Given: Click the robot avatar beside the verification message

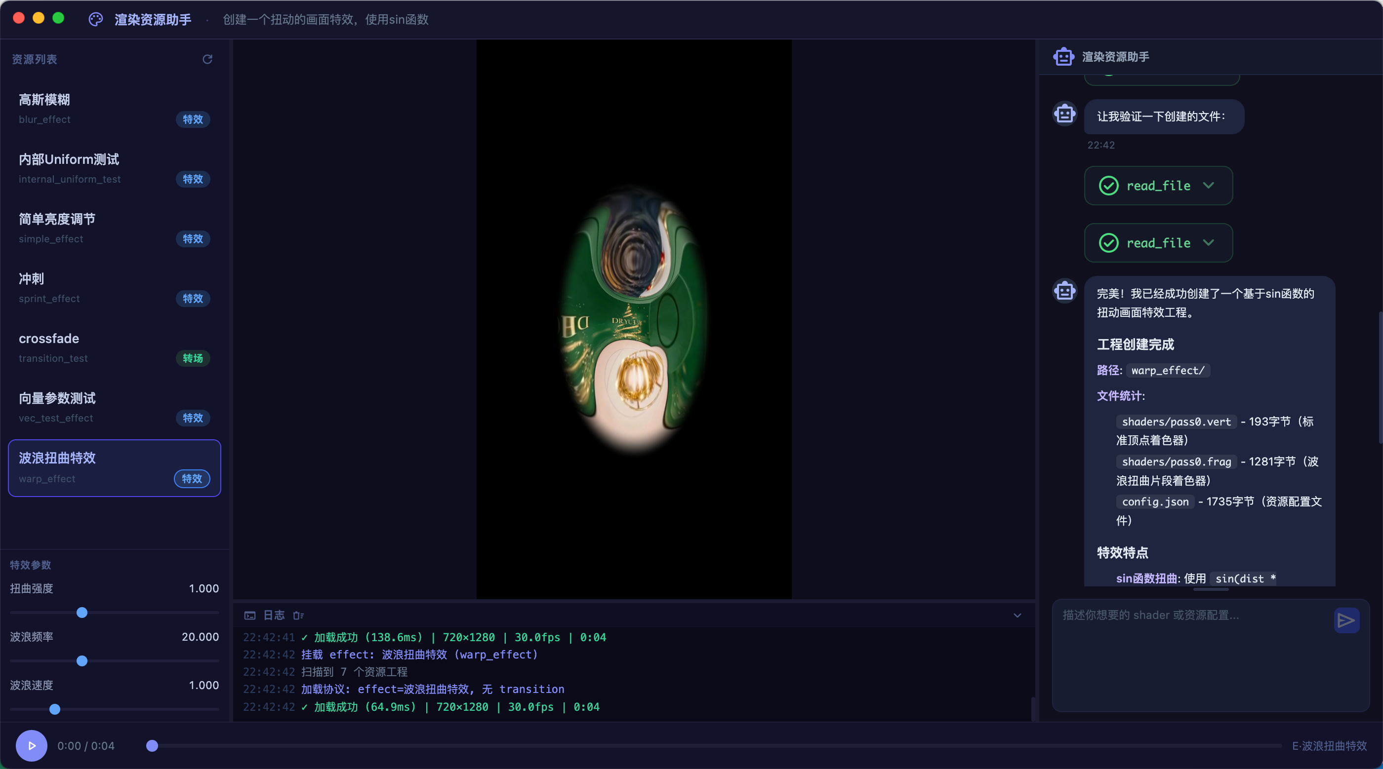Looking at the screenshot, I should pos(1064,114).
